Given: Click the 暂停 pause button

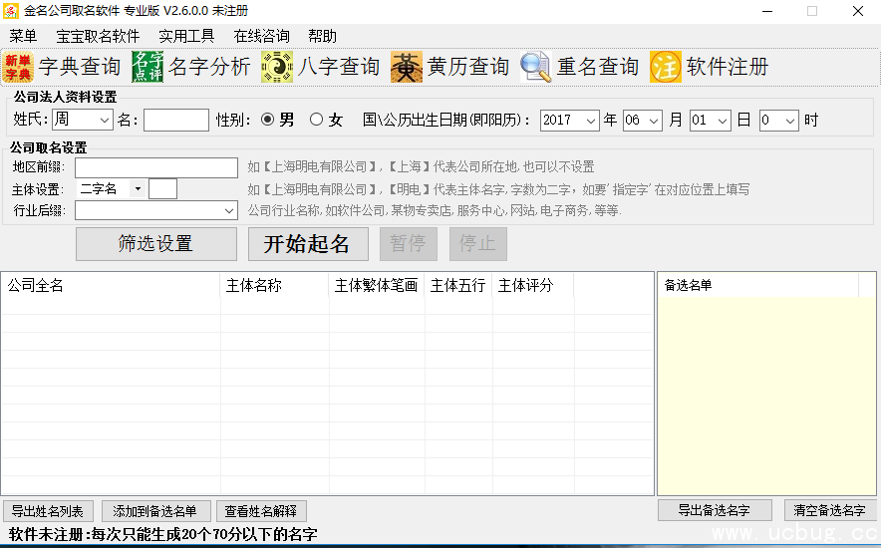Looking at the screenshot, I should coord(409,244).
